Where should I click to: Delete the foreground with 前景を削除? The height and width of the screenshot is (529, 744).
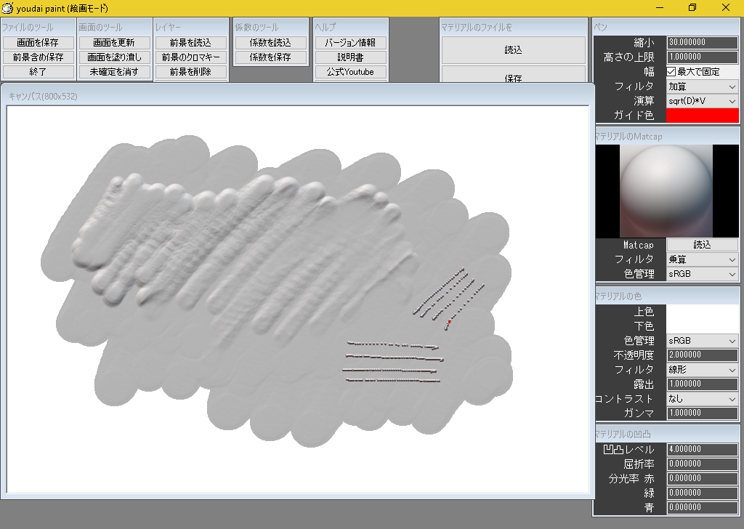pyautogui.click(x=190, y=71)
